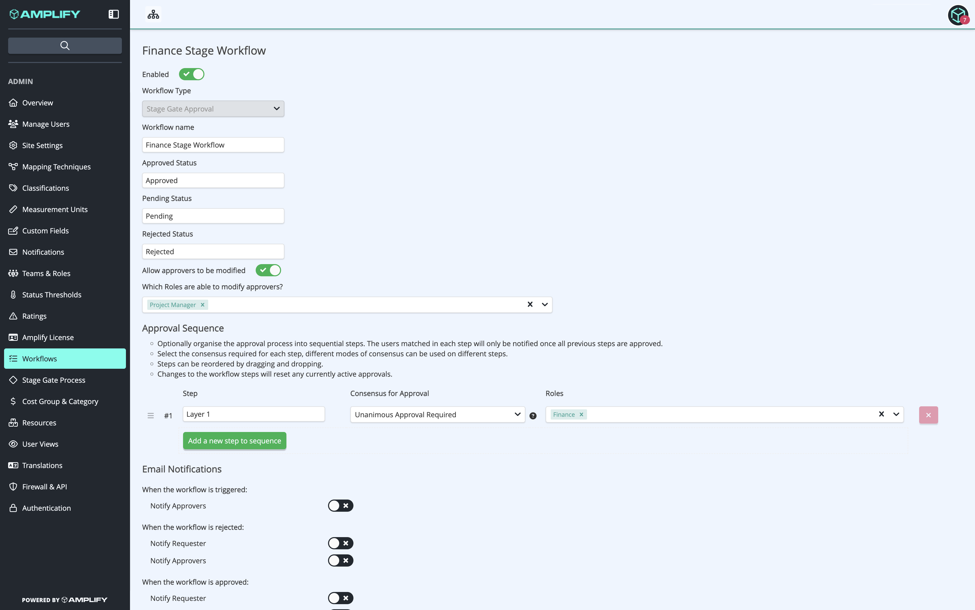Click the Notifications envelope icon
Image resolution: width=975 pixels, height=610 pixels.
(x=13, y=252)
